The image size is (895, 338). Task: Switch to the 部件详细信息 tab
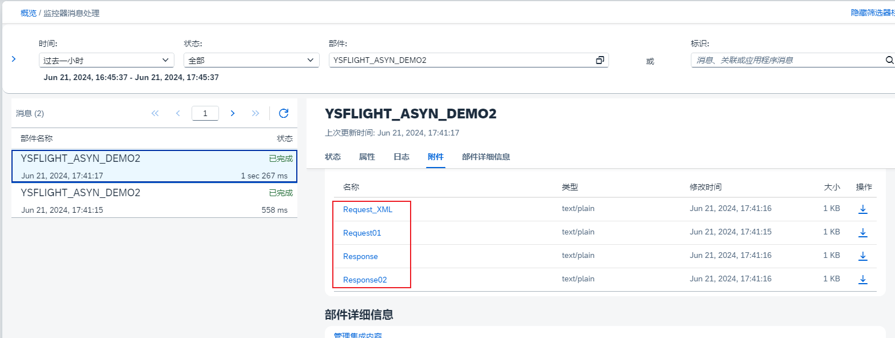[485, 156]
